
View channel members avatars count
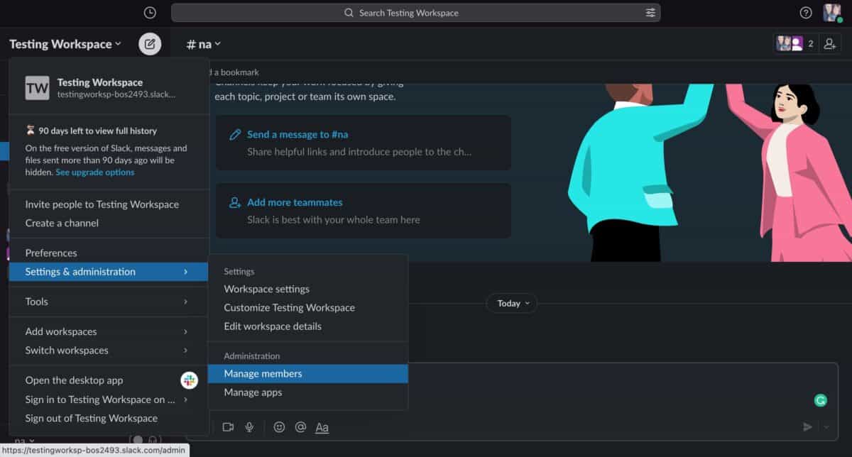pyautogui.click(x=795, y=44)
